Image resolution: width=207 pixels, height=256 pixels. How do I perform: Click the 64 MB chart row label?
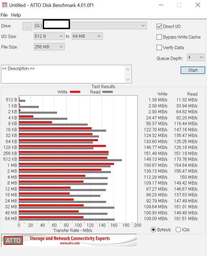pos(11,219)
